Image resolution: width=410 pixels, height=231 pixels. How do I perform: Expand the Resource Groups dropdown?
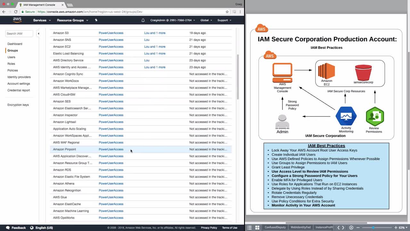coord(72,20)
